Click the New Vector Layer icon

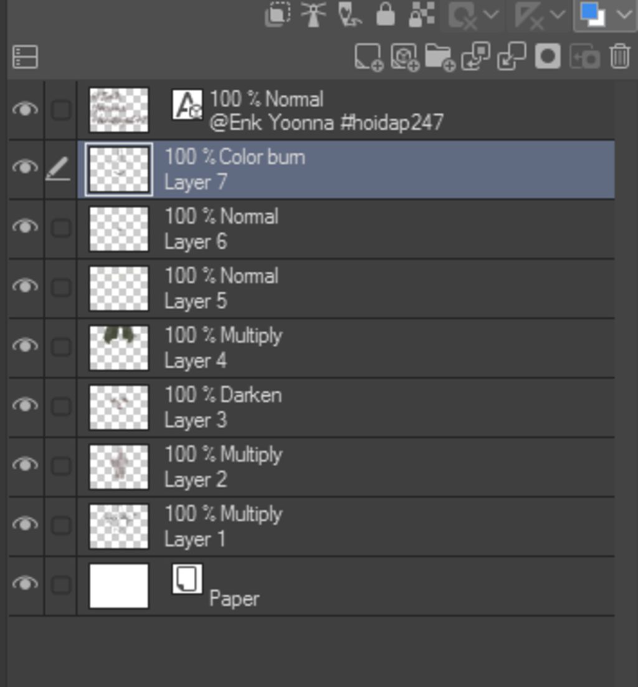[x=405, y=57]
